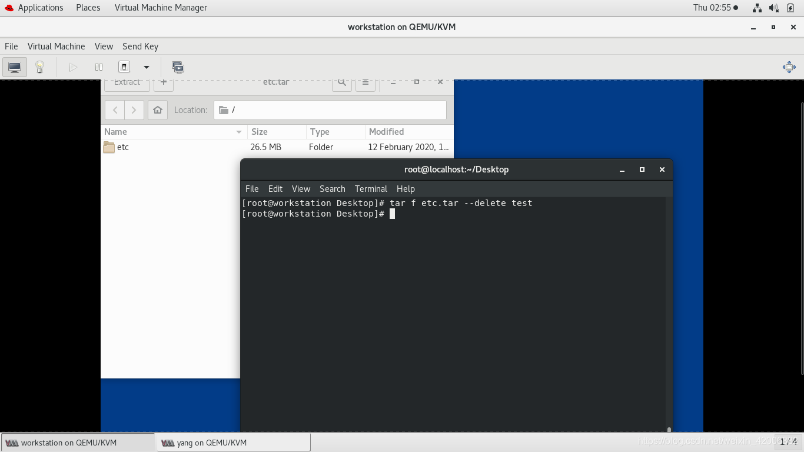Open Send Key menu
Image resolution: width=804 pixels, height=452 pixels.
140,46
